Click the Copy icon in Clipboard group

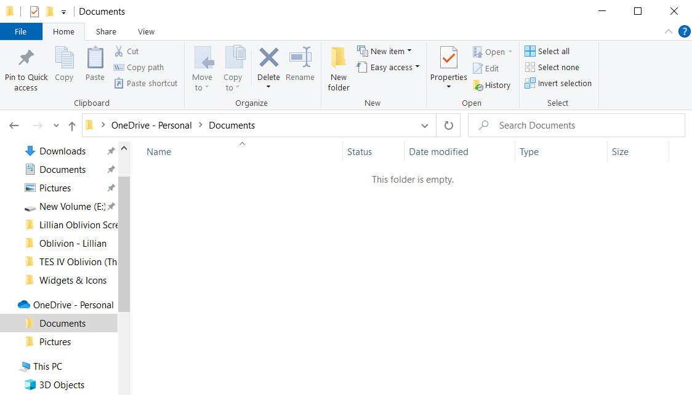pyautogui.click(x=65, y=57)
